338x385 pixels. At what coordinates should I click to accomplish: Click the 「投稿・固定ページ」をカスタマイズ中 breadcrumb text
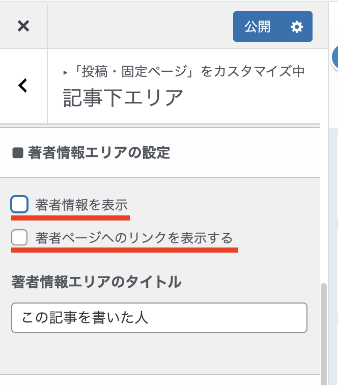coord(187,72)
